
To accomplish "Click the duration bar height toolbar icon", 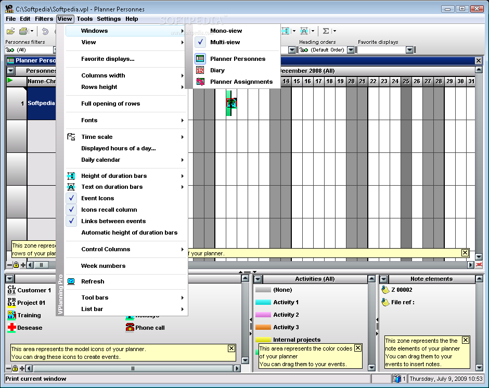I will (x=286, y=31).
